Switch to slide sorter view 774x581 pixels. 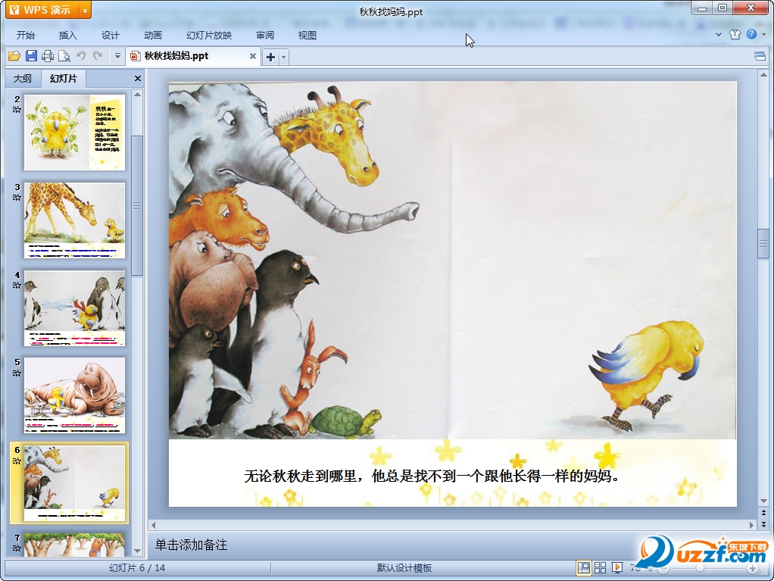601,568
